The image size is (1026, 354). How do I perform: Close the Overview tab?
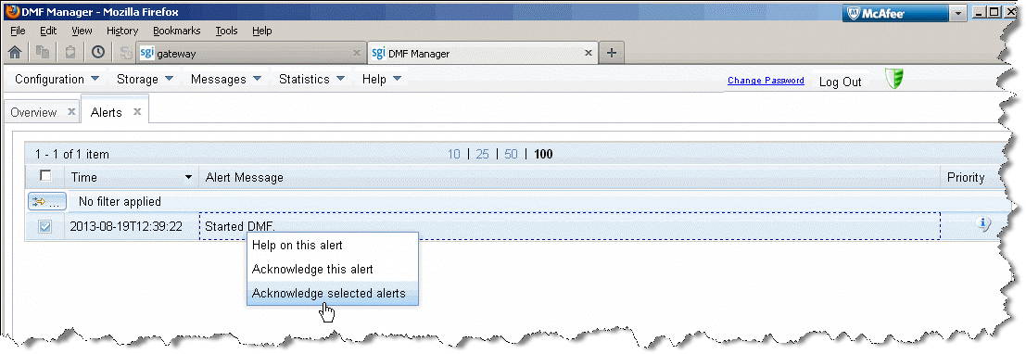coord(72,112)
